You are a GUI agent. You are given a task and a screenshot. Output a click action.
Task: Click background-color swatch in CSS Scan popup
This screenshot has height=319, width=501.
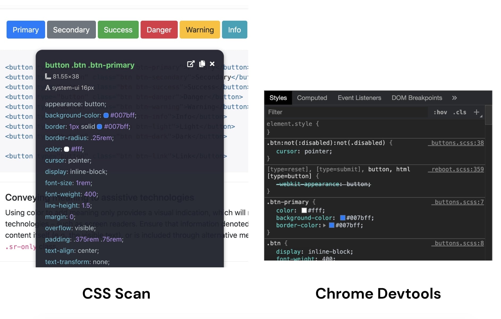[x=106, y=115]
